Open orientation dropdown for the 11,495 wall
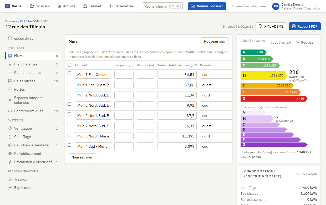This screenshot has width=326, height=205. pyautogui.click(x=217, y=136)
